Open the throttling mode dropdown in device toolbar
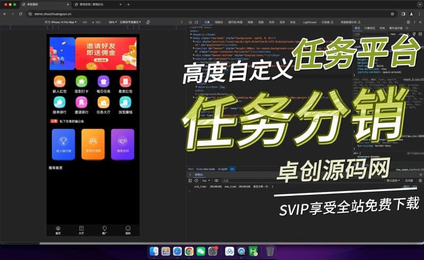This screenshot has width=424, height=260. click(x=130, y=22)
